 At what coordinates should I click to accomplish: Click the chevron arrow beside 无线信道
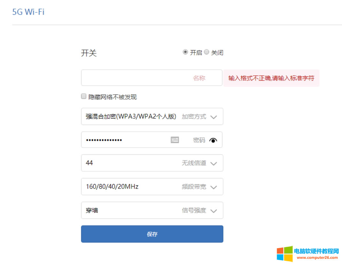[x=214, y=164]
